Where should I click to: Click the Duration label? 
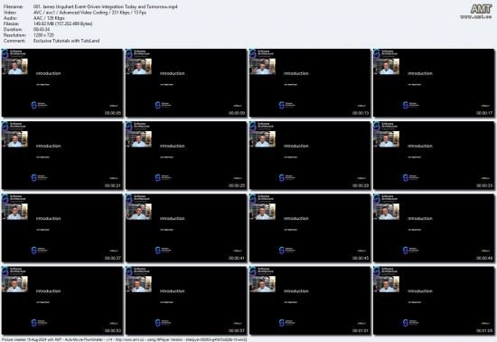point(13,30)
